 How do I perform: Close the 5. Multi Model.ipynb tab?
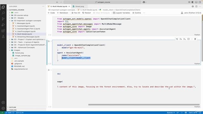click(x=69, y=6)
